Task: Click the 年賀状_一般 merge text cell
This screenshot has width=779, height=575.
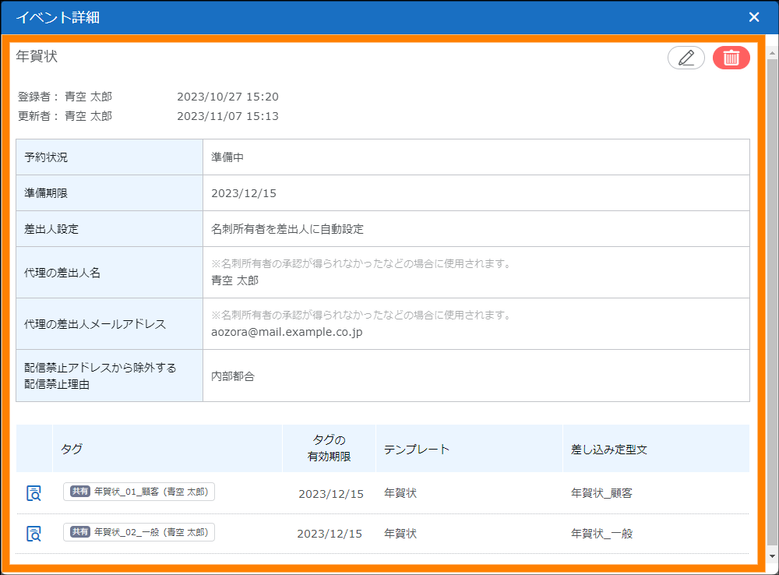Action: point(601,534)
